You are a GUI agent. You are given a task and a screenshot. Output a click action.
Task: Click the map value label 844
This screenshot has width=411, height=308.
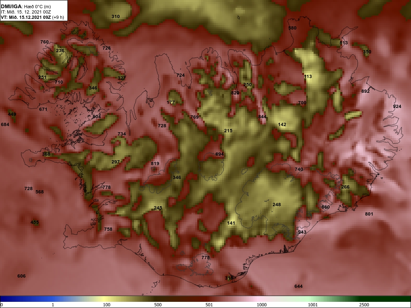click(262, 117)
